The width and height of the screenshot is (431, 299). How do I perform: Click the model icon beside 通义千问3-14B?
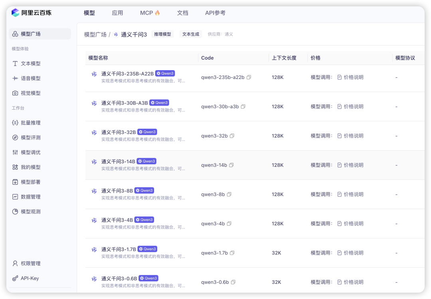tap(94, 162)
